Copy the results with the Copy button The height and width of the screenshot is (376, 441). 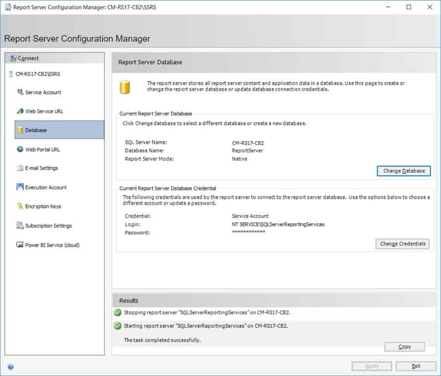[404, 347]
